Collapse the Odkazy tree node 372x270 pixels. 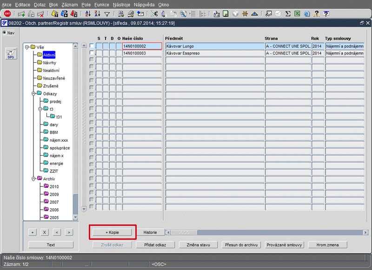click(33, 93)
